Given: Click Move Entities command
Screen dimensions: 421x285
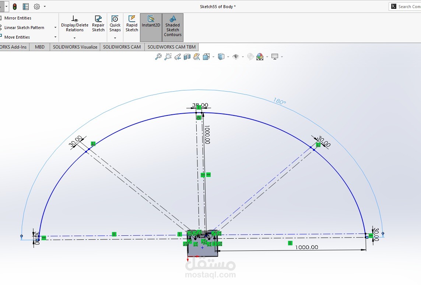Looking at the screenshot, I should [x=17, y=37].
